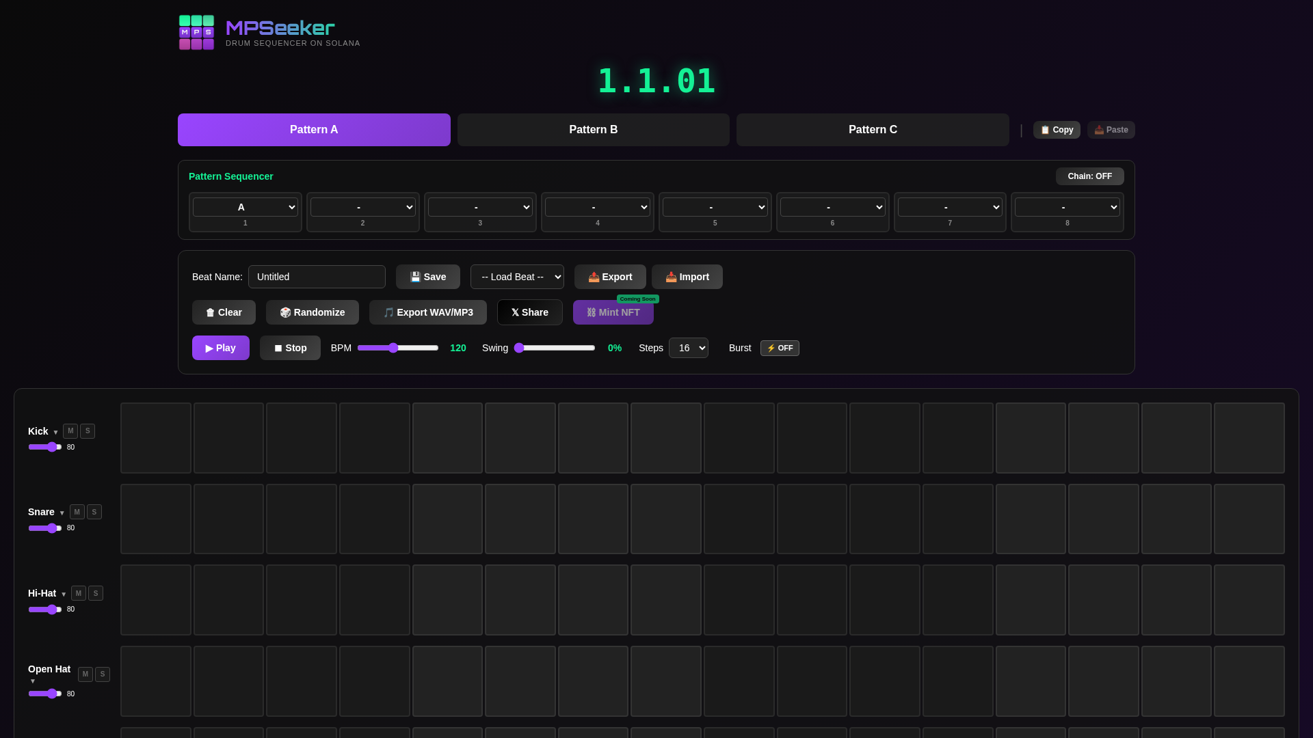Start playback with the Play button
The width and height of the screenshot is (1313, 738).
point(221,348)
